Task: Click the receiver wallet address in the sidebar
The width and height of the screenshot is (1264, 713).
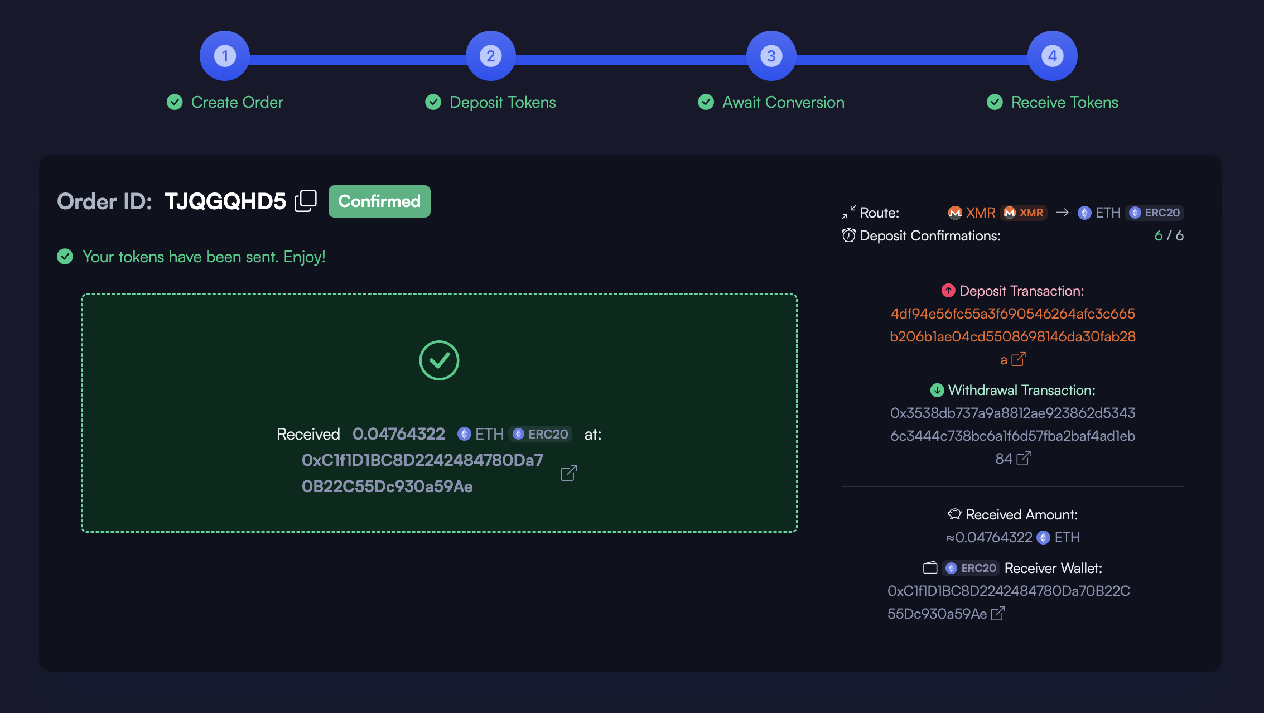Action: [x=1009, y=591]
